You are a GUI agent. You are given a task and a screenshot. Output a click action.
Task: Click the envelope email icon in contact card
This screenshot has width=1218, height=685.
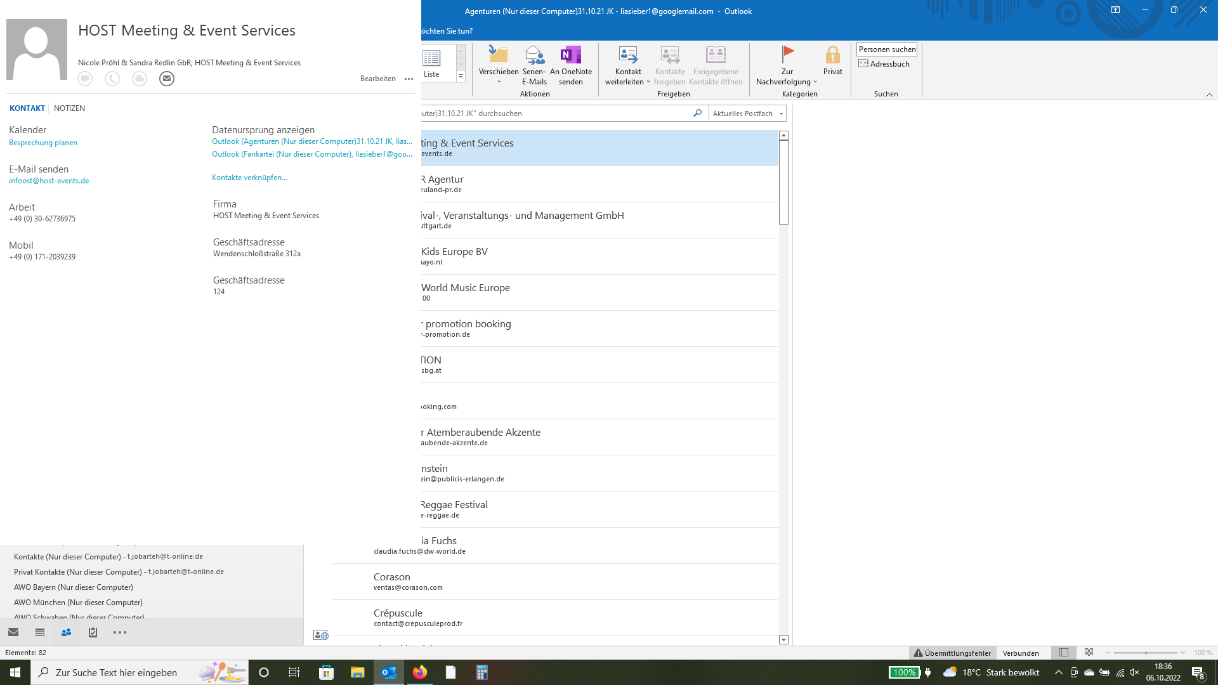167,79
